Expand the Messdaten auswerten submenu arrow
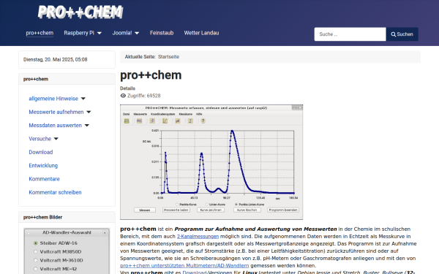This screenshot has height=274, width=439. click(x=87, y=126)
